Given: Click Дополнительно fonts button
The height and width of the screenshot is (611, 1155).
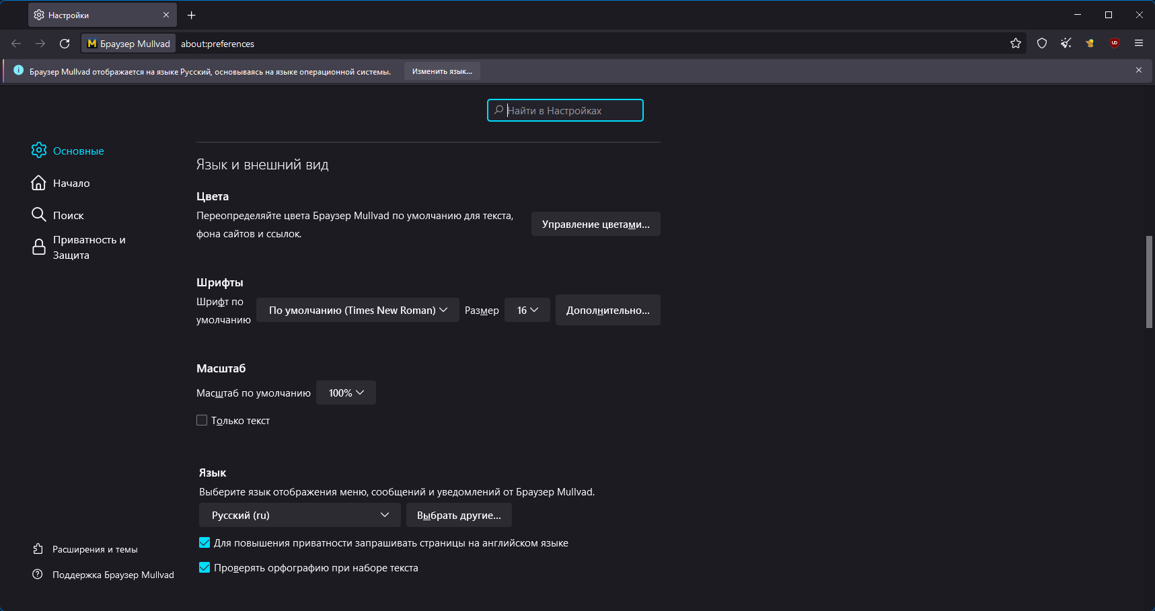Looking at the screenshot, I should (x=608, y=310).
